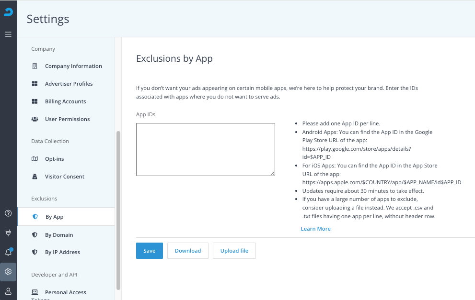Screen dimensions: 475x300
Task: Click the sidebar vertical scrollbar
Action: click(x=118, y=210)
